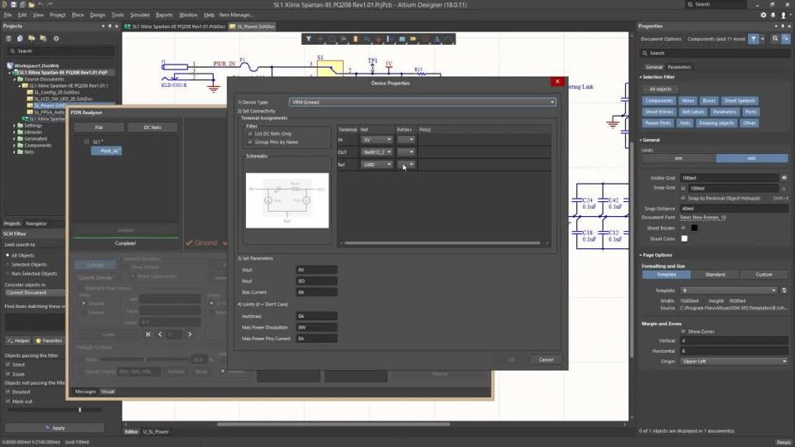Click the Helper button
This screenshot has width=795, height=447.
click(17, 340)
